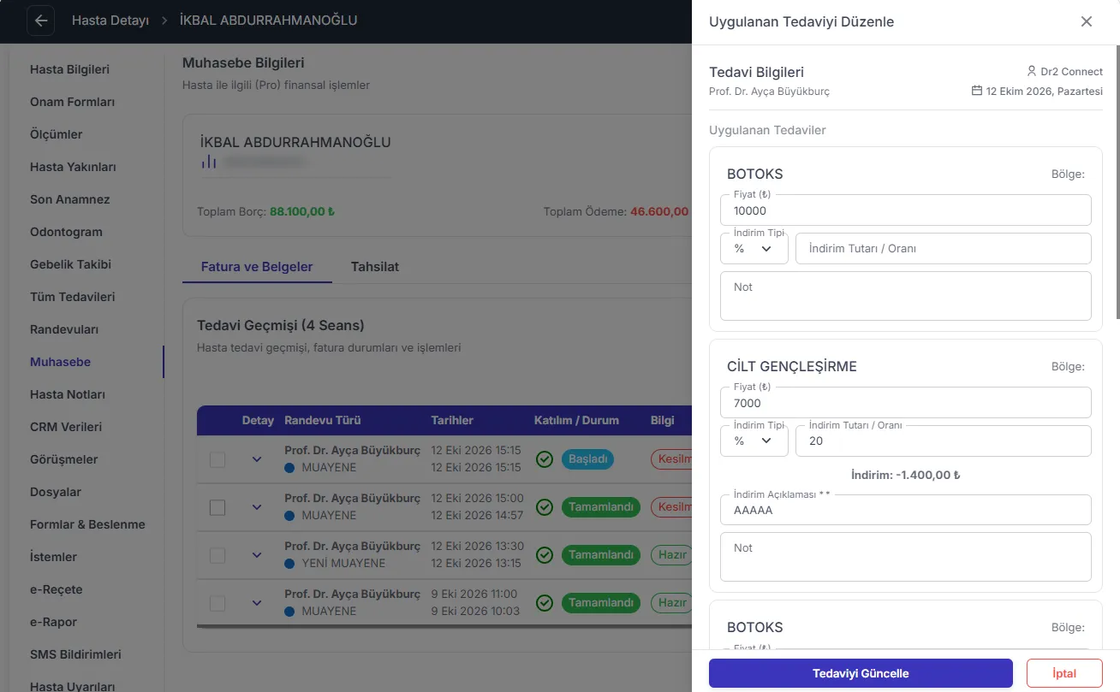
Task: Click the empty İndirim Tutarı / Oranı field
Action: (x=944, y=248)
